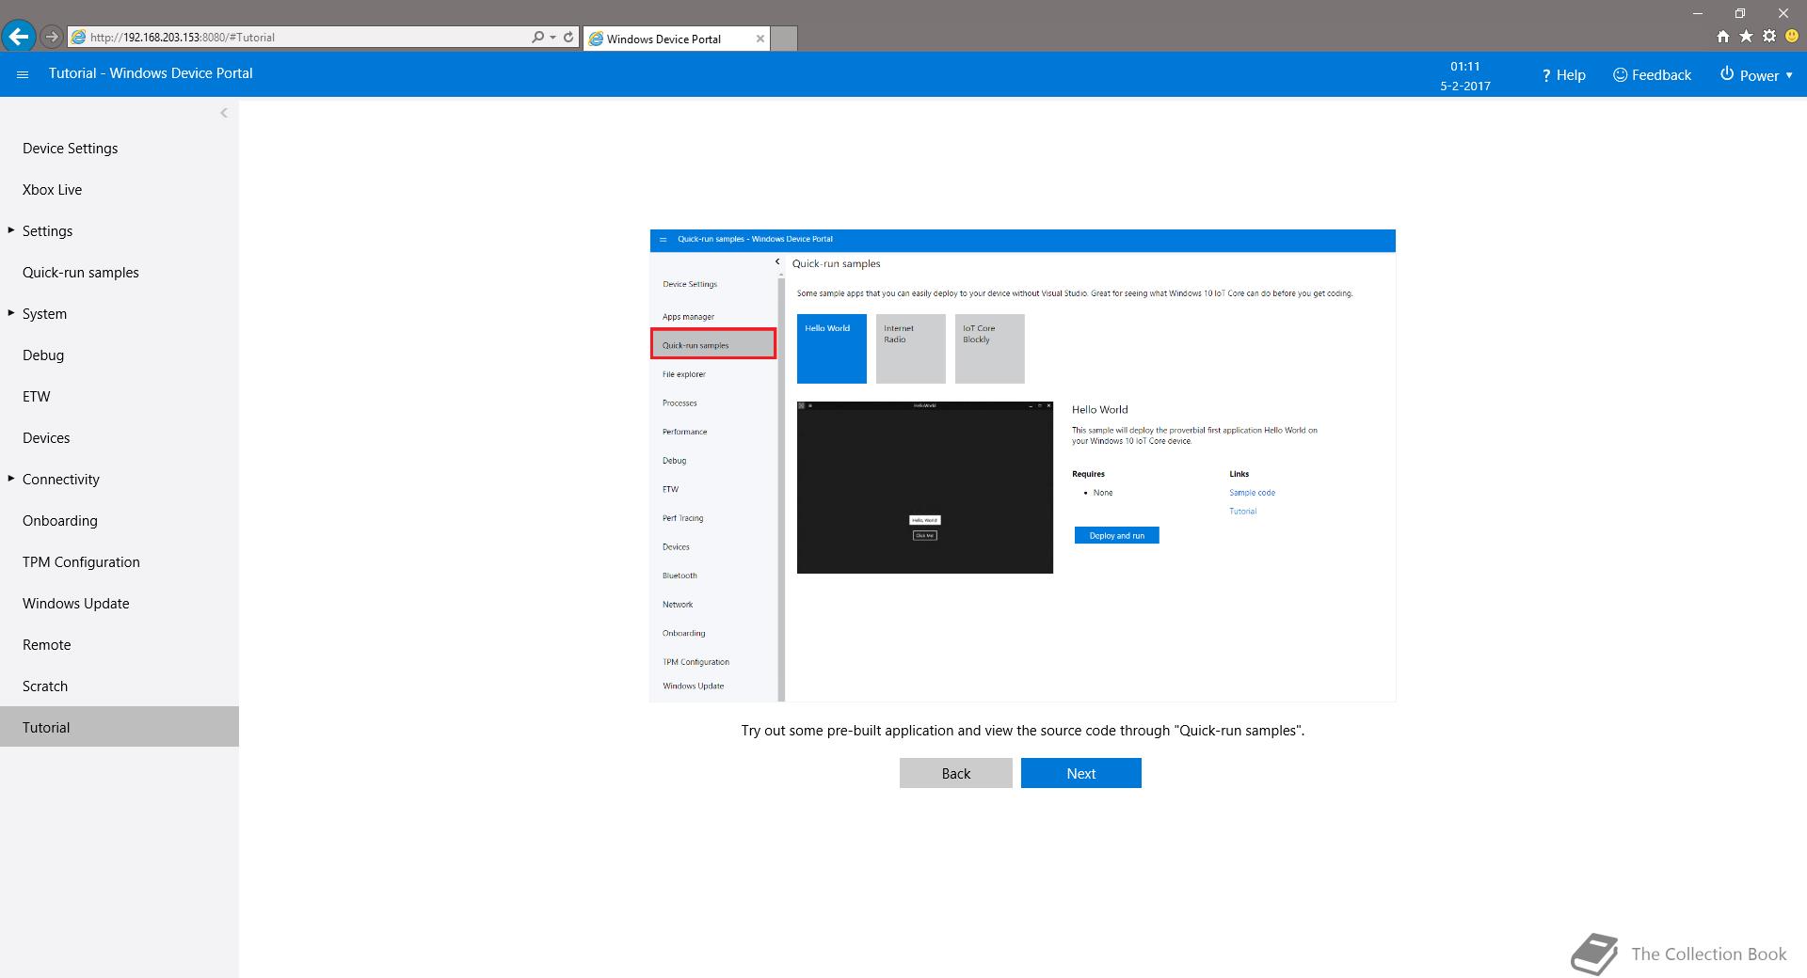Open the Feedback link in header

[1652, 75]
